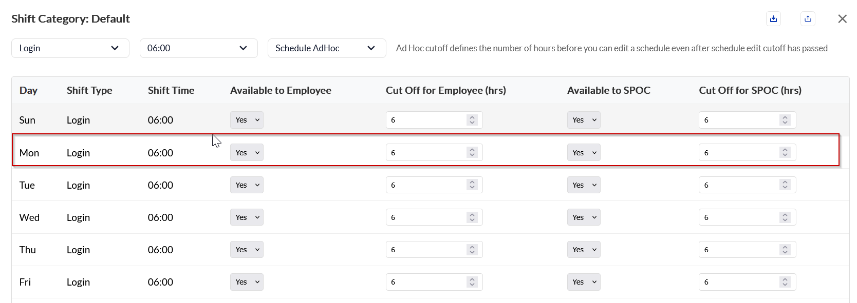This screenshot has height=303, width=857.
Task: Change Sunday's Available to Employee dropdown
Action: click(247, 120)
